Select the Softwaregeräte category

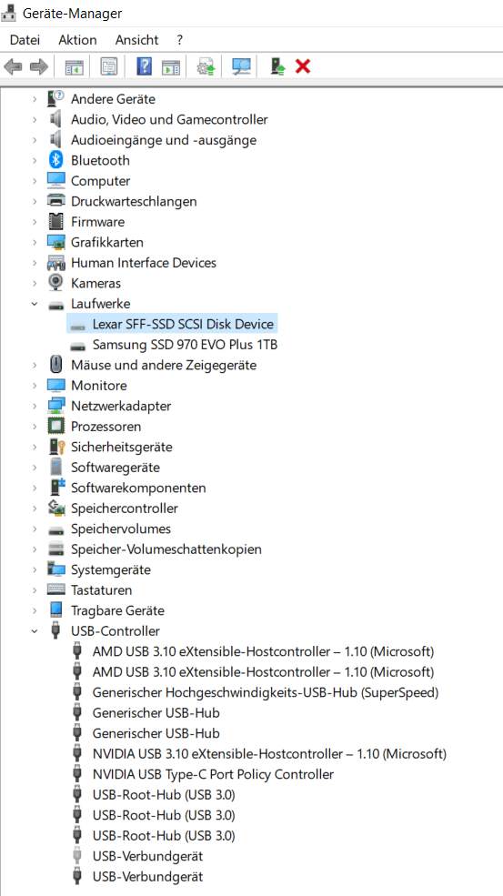coord(116,468)
